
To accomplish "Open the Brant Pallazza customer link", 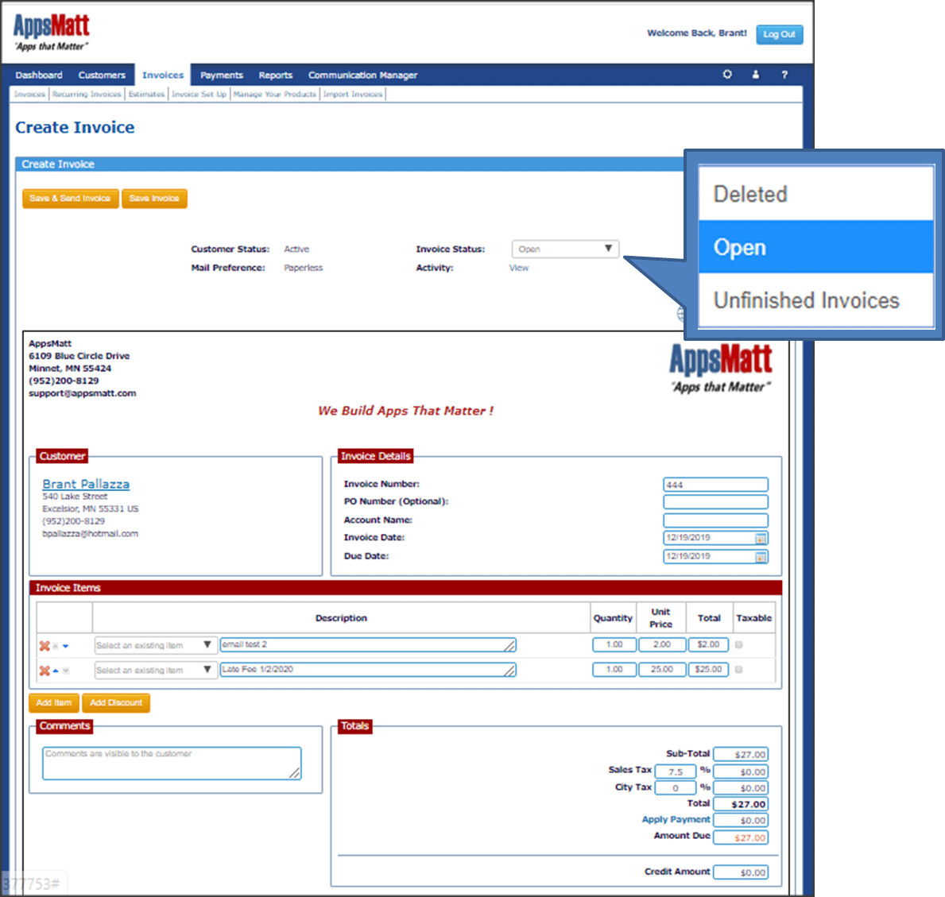I will (86, 484).
